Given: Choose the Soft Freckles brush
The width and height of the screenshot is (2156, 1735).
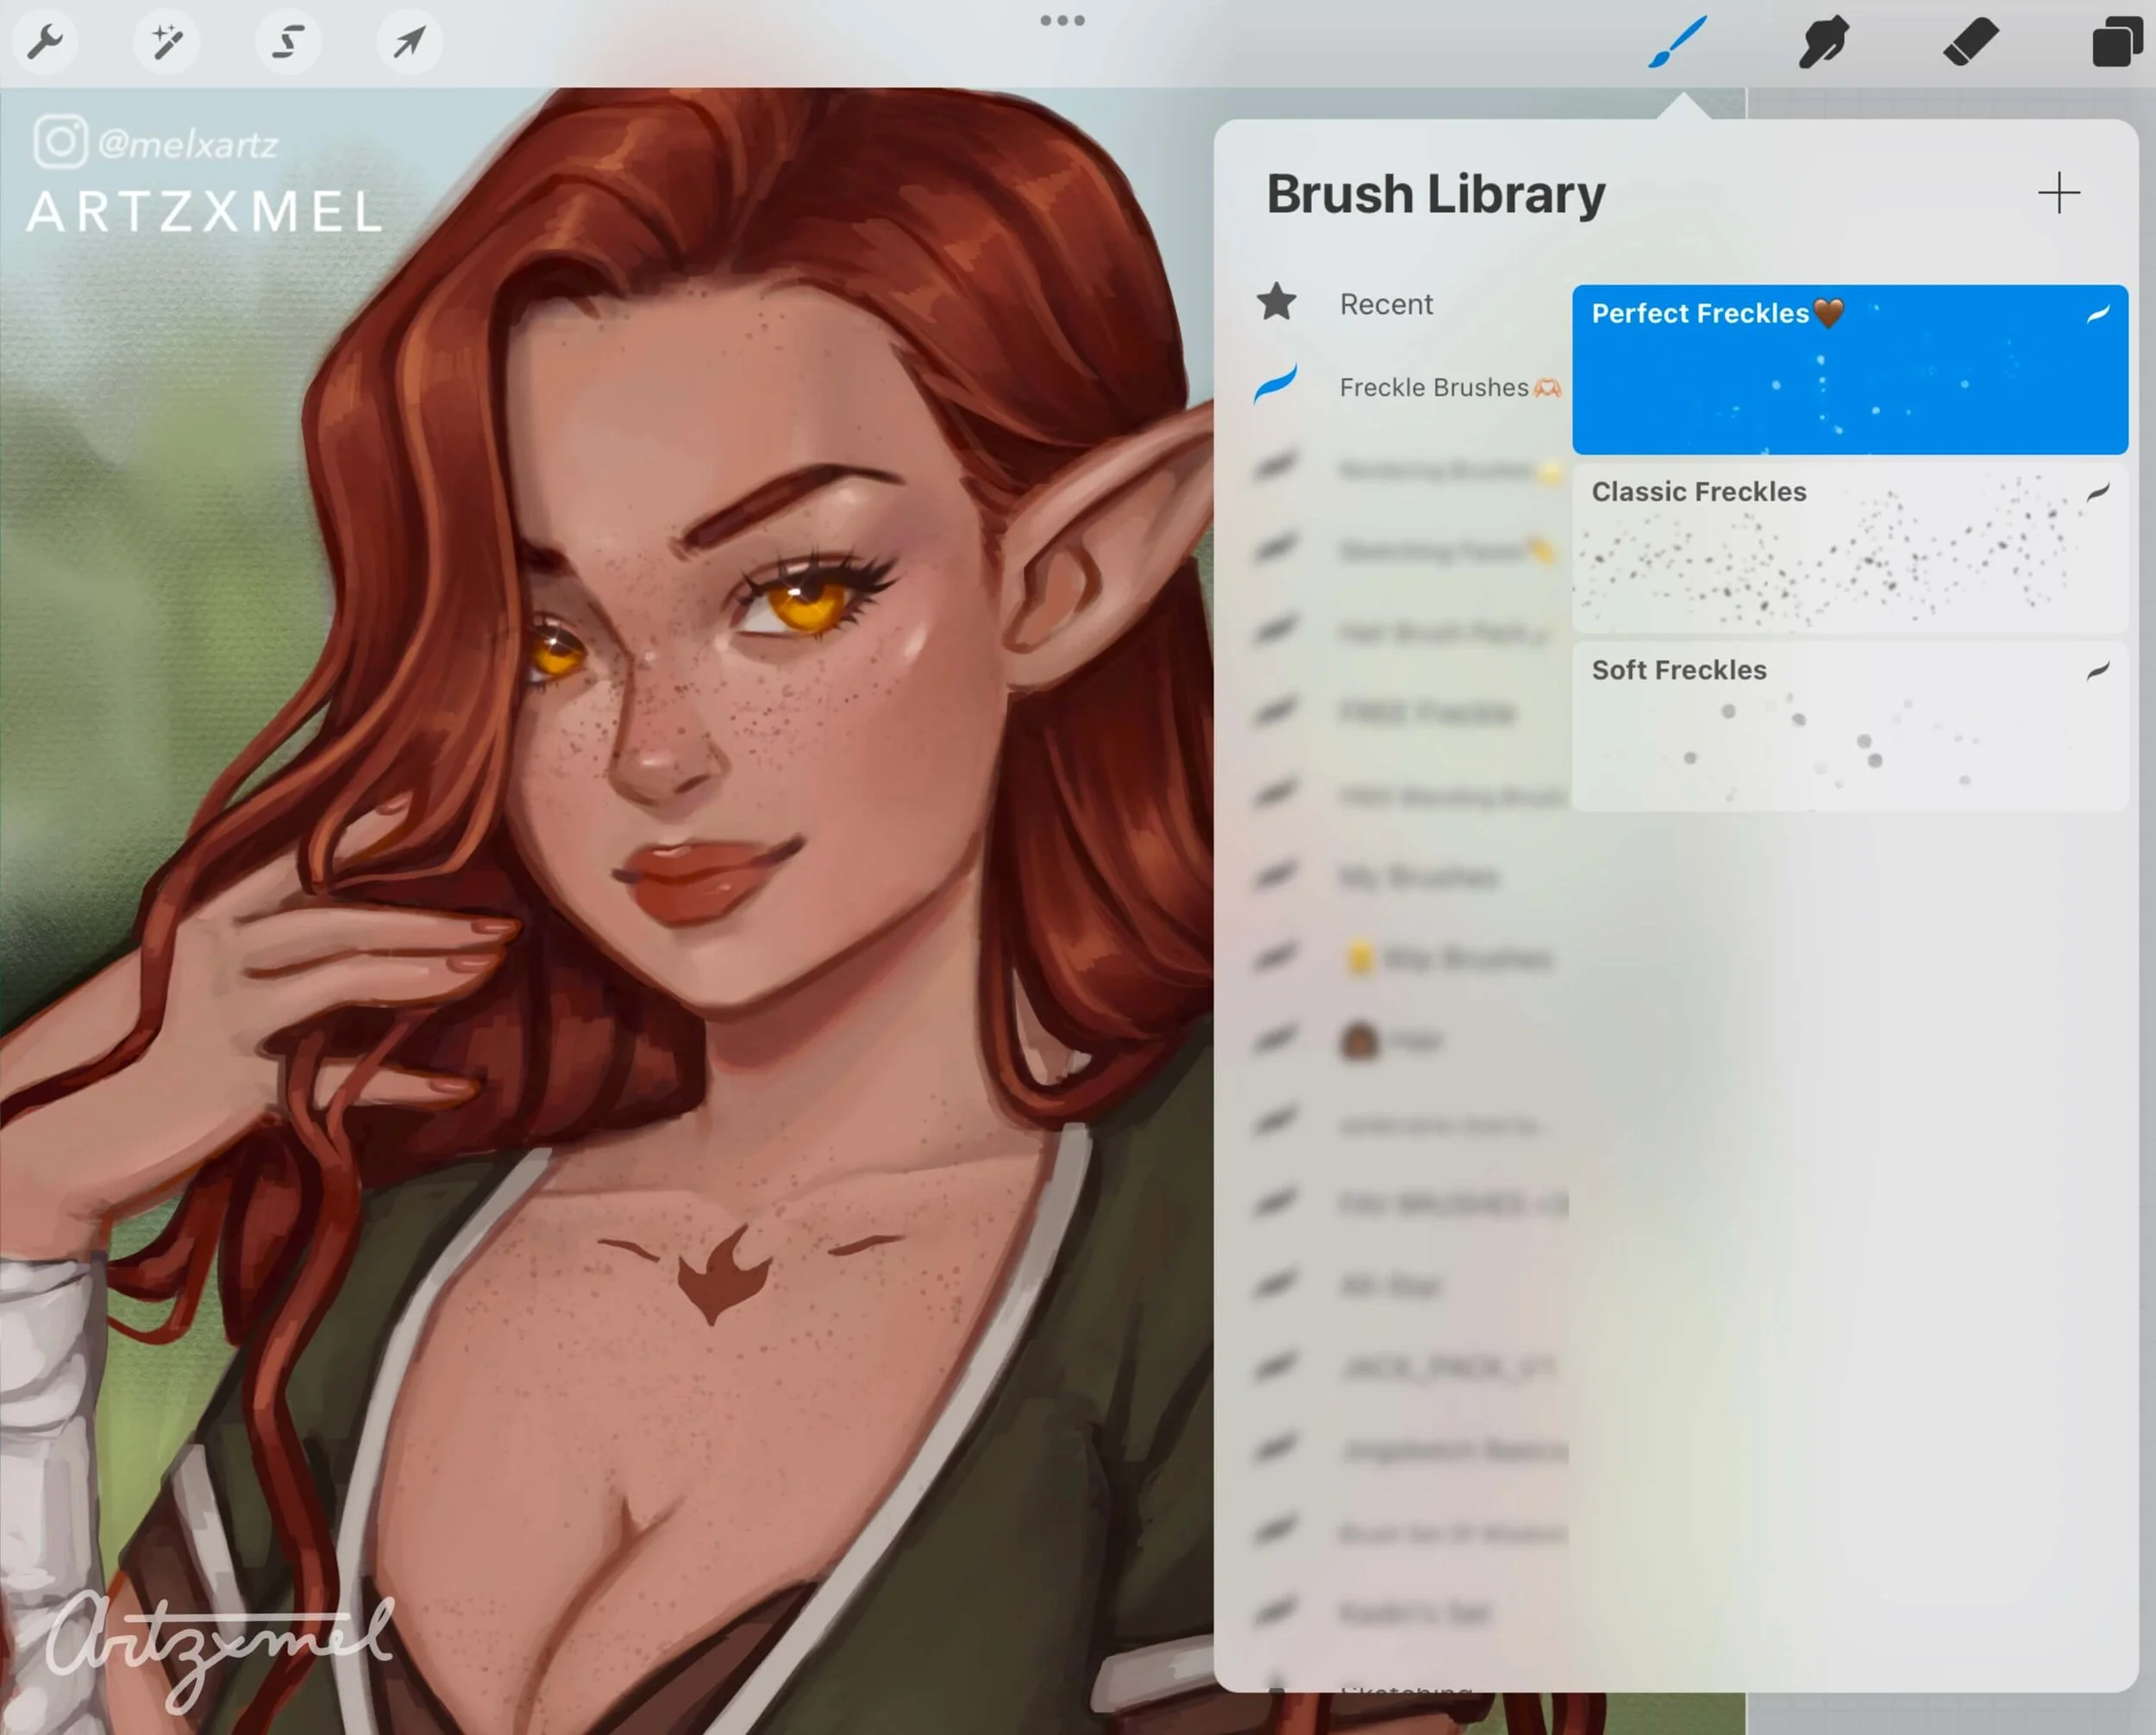Looking at the screenshot, I should [1848, 726].
